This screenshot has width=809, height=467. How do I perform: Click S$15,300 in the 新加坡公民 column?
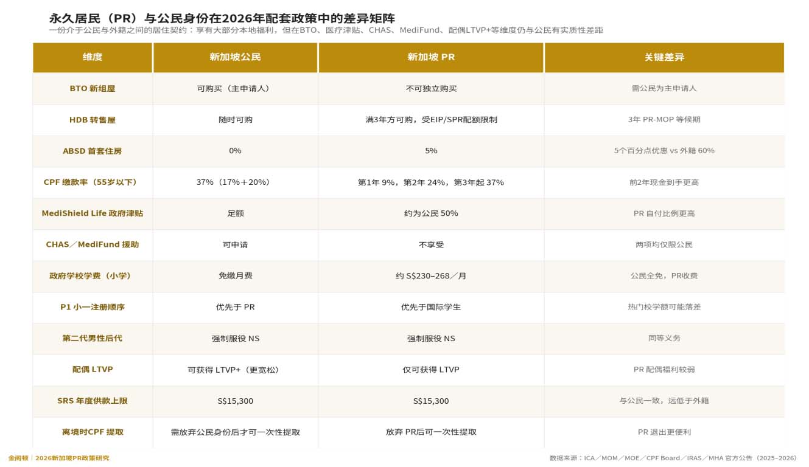(235, 401)
